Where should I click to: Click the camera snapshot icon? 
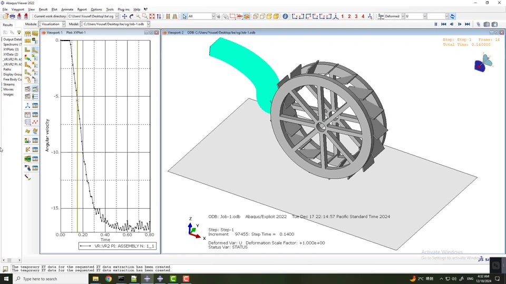click(x=486, y=24)
